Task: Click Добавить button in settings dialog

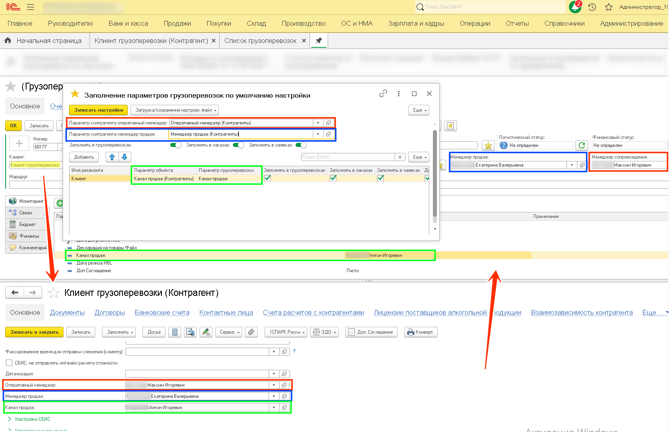Action: (x=84, y=157)
